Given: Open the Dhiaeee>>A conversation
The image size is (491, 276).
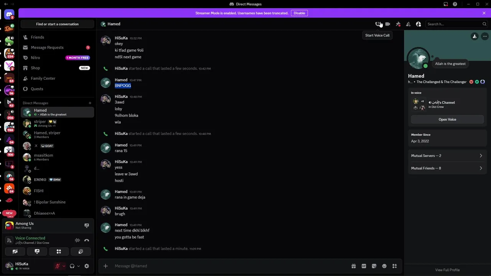Looking at the screenshot, I should coord(58,213).
